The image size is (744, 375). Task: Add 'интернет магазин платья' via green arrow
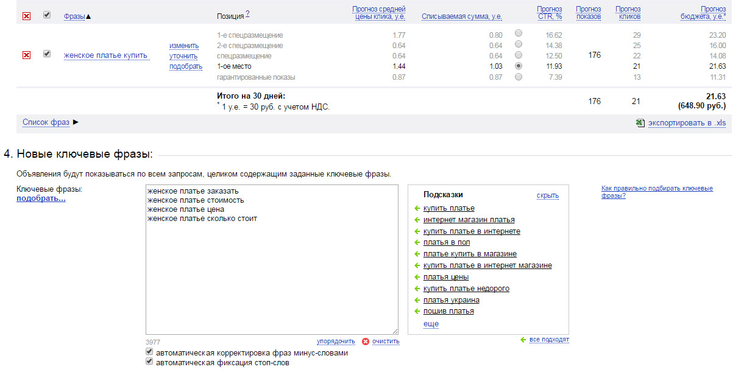pos(417,220)
